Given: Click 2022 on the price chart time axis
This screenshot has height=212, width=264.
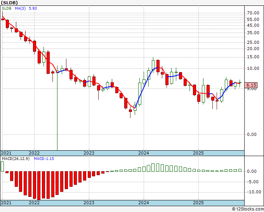Looking at the screenshot, I should (34, 153).
